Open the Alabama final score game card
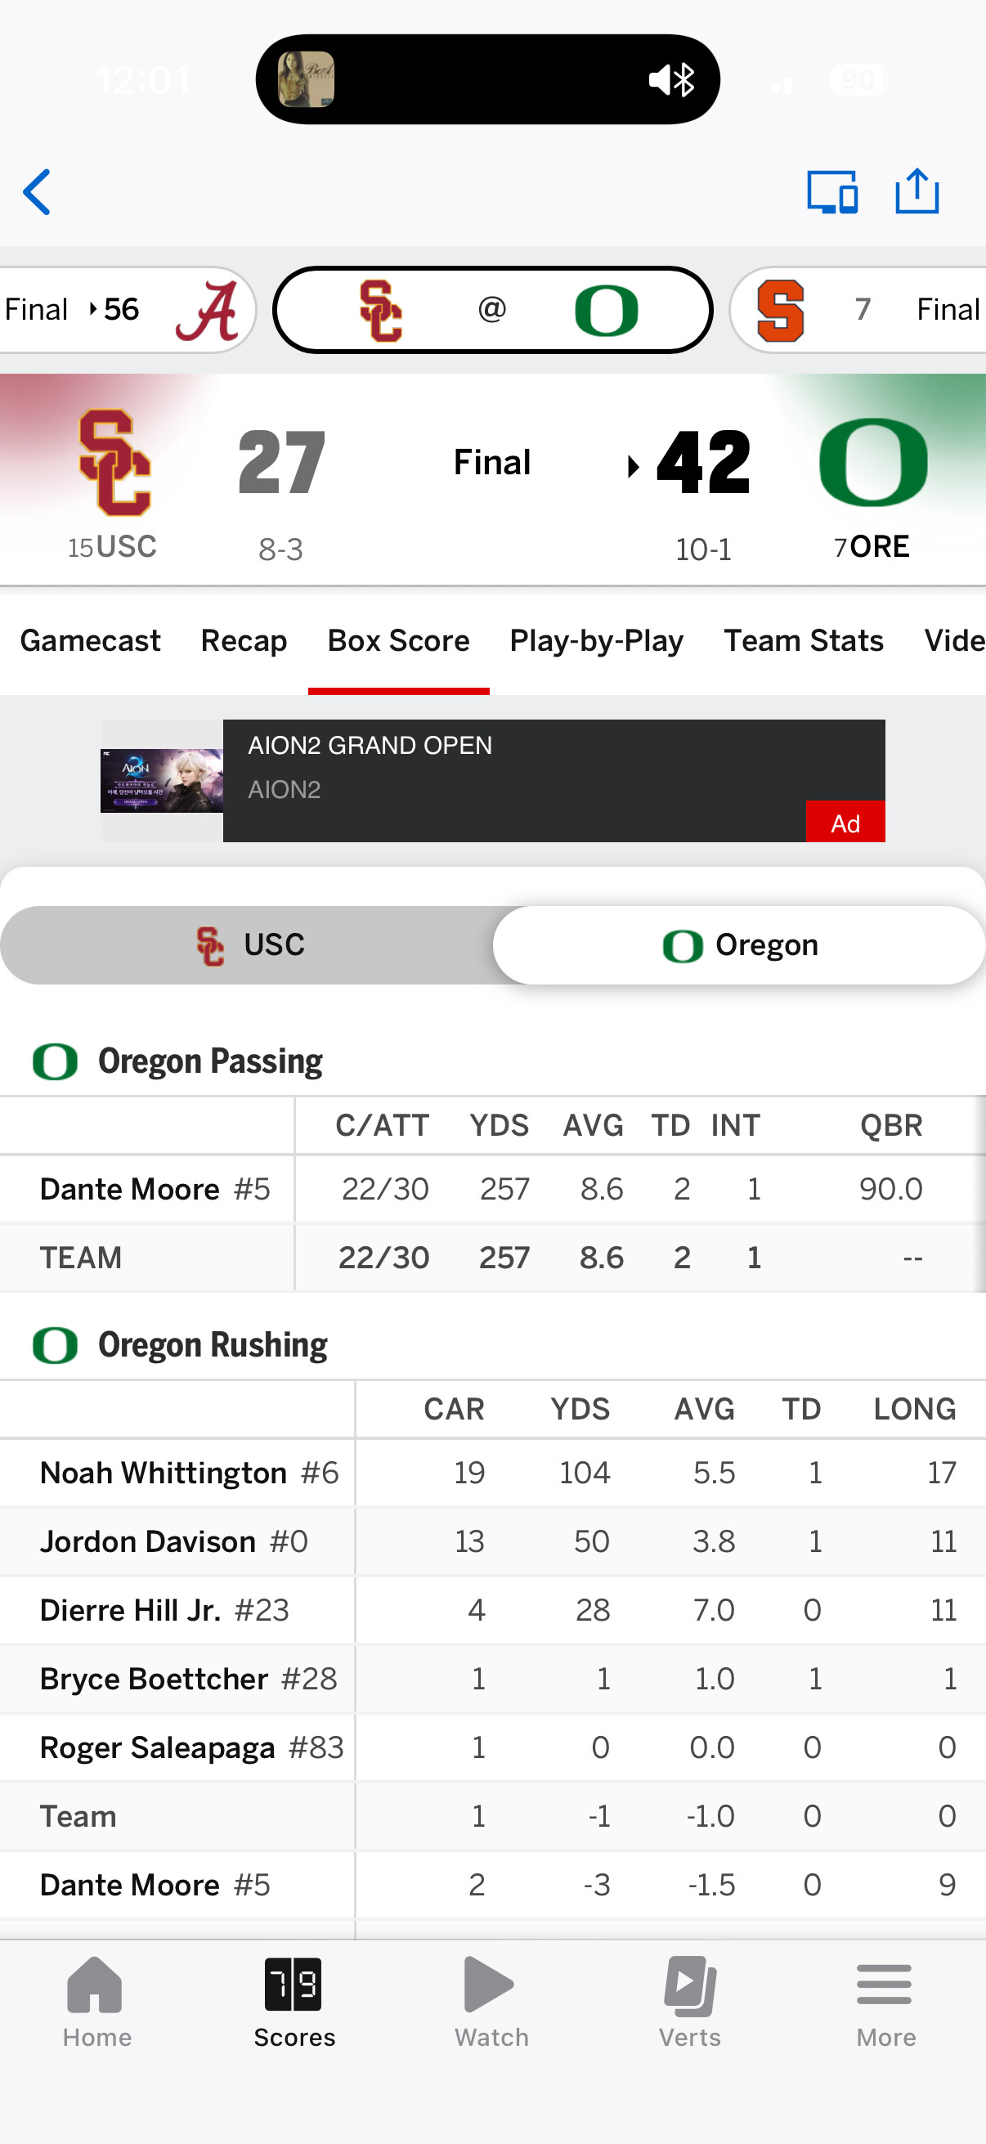The width and height of the screenshot is (986, 2144). coord(125,310)
